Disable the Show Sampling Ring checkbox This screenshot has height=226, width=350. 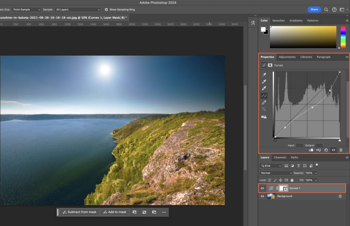[107, 10]
